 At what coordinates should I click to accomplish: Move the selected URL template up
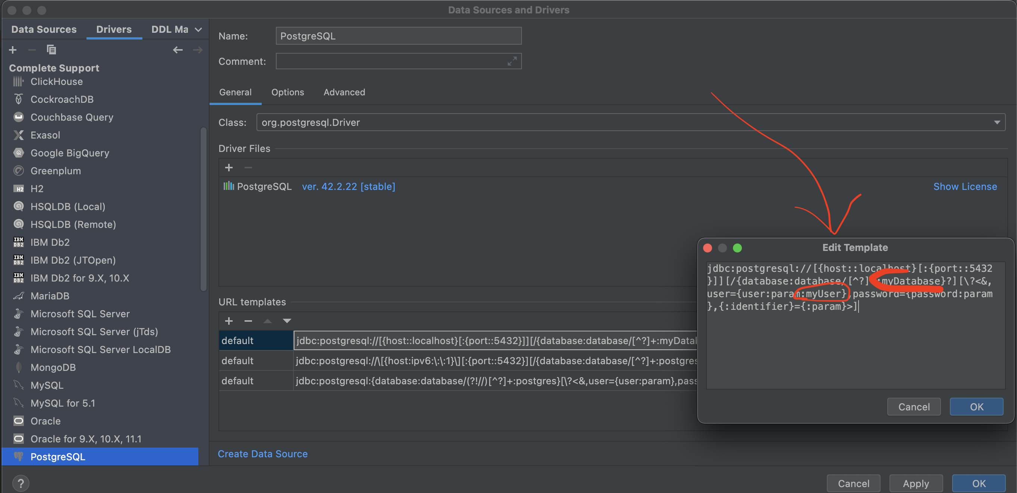(x=268, y=321)
